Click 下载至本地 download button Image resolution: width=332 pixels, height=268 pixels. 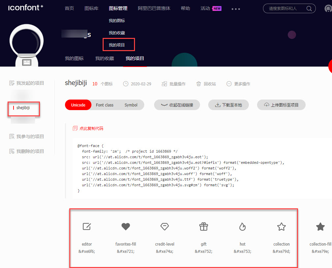pos(228,105)
